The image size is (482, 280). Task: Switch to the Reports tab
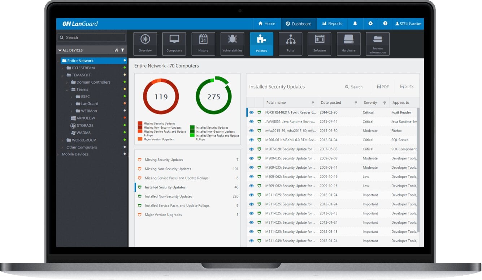(x=332, y=24)
